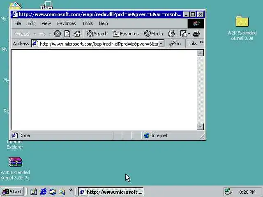Open the Help menu
This screenshot has width=263, height=197.
pyautogui.click(x=103, y=23)
